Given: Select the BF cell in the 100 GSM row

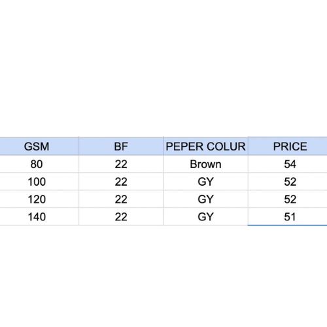Looking at the screenshot, I should tap(121, 182).
